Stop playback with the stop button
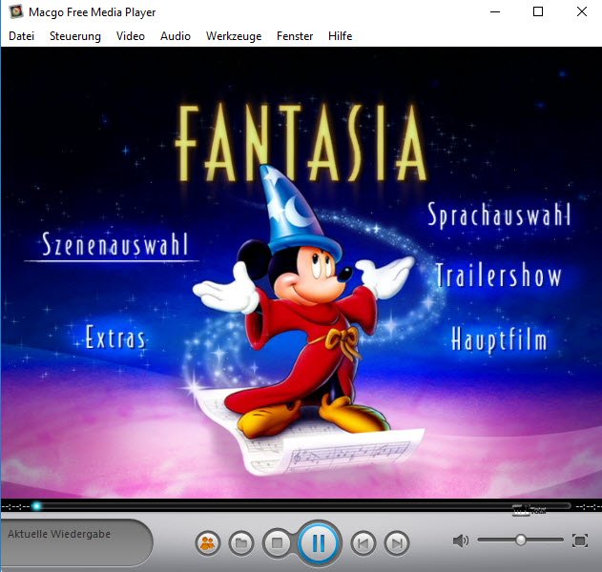 (277, 542)
